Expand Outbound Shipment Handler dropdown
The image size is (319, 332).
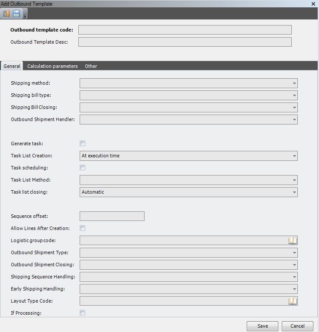(x=294, y=120)
